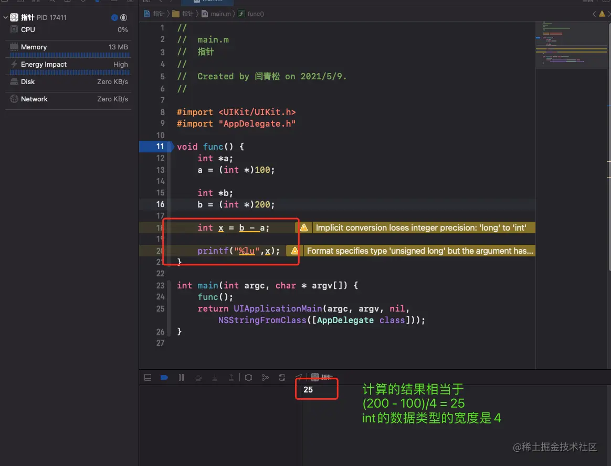This screenshot has height=466, width=611.
Task: Click 'int x = b - a;' statement
Action: 233,227
